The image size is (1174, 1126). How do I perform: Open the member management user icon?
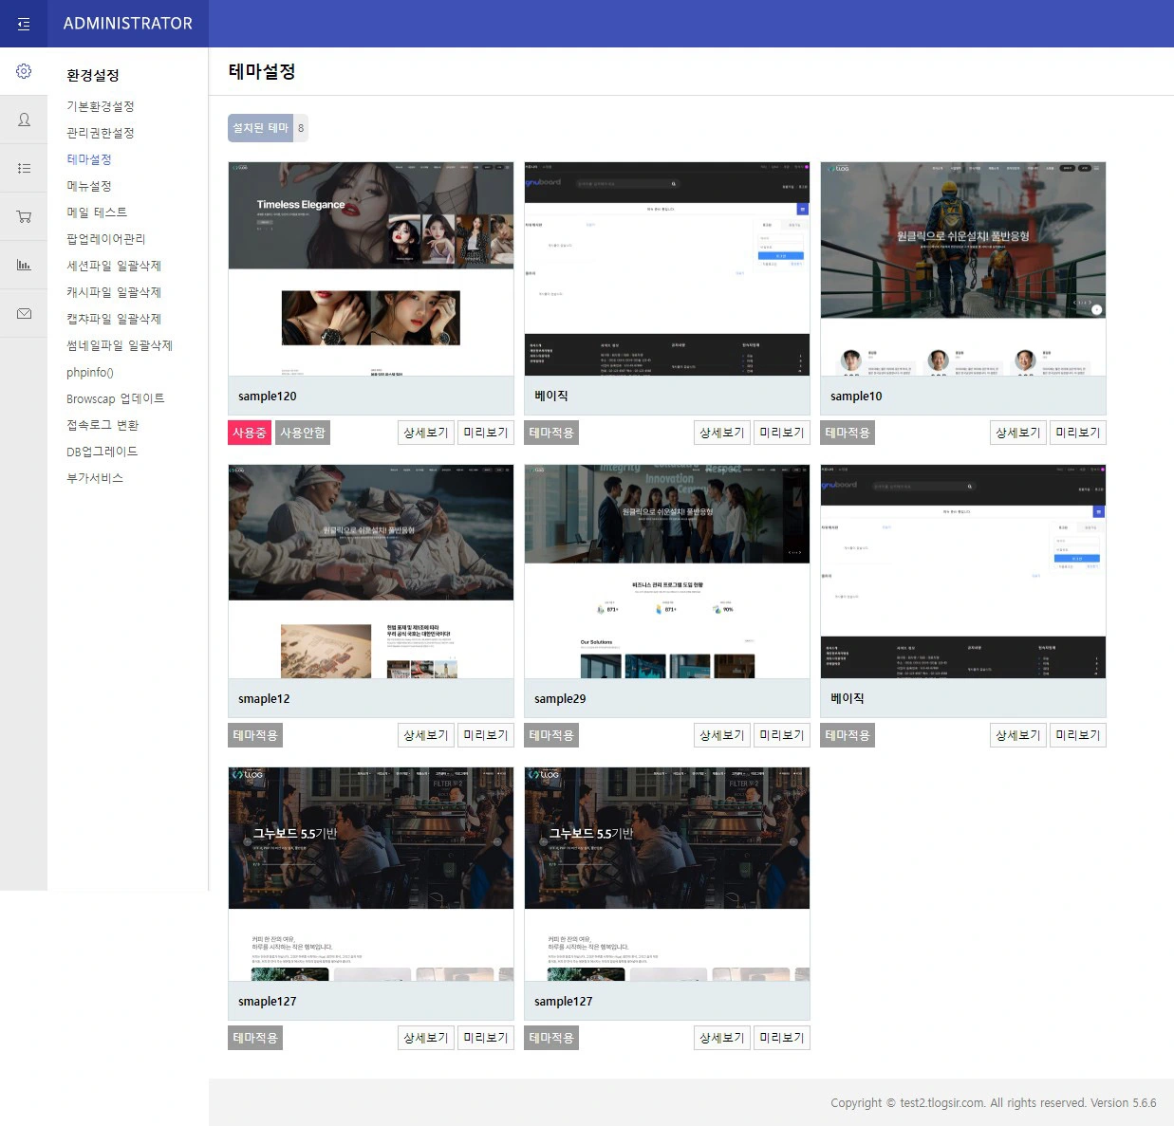pyautogui.click(x=24, y=120)
